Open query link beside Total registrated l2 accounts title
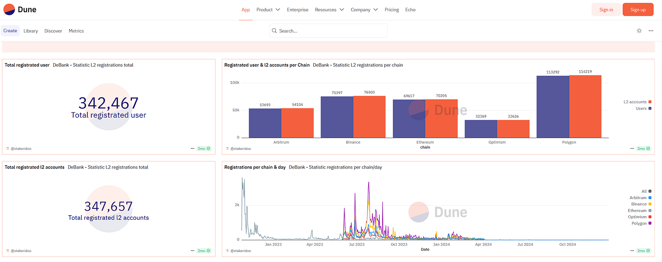The height and width of the screenshot is (262, 662). [108, 167]
